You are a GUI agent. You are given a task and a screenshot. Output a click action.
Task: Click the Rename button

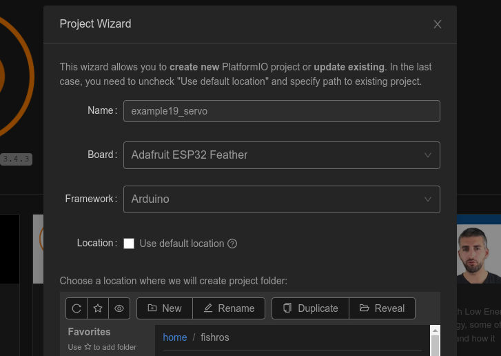(x=229, y=308)
